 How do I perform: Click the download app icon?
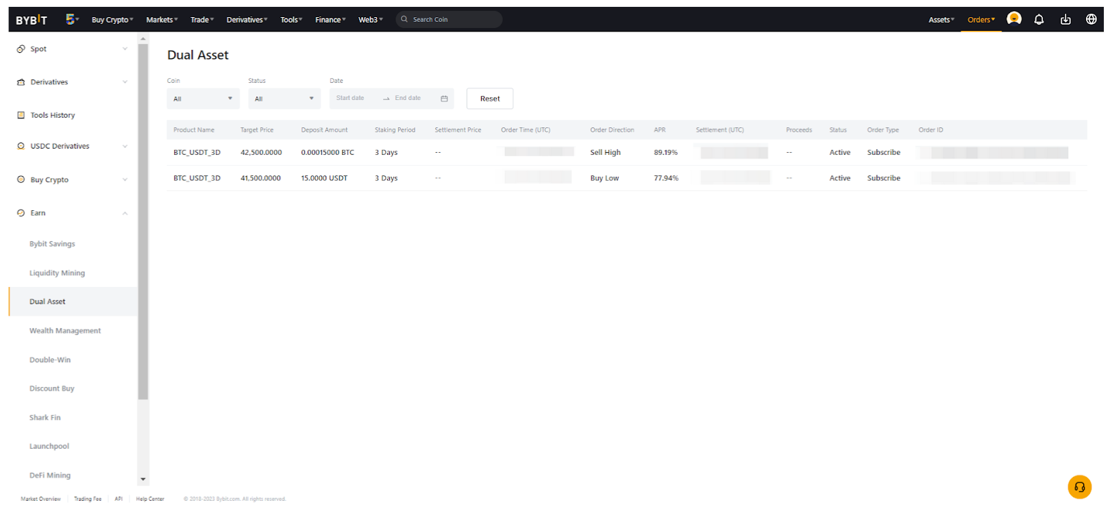click(x=1065, y=20)
